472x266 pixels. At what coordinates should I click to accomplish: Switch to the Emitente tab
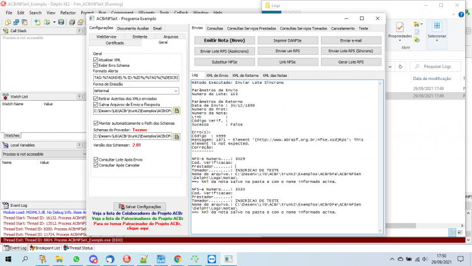pyautogui.click(x=140, y=37)
